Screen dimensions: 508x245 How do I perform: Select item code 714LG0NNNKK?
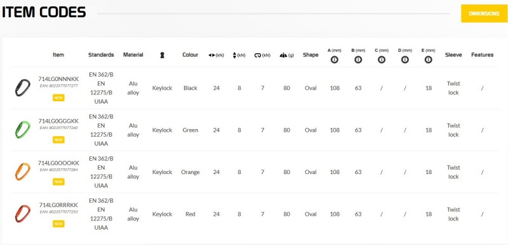click(58, 79)
